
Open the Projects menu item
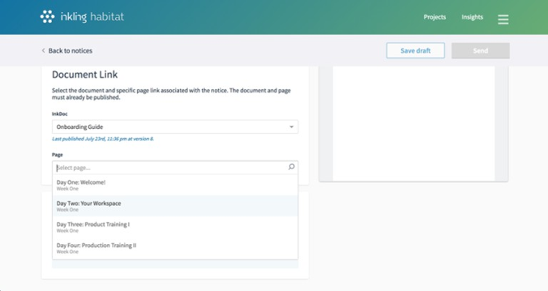(434, 17)
